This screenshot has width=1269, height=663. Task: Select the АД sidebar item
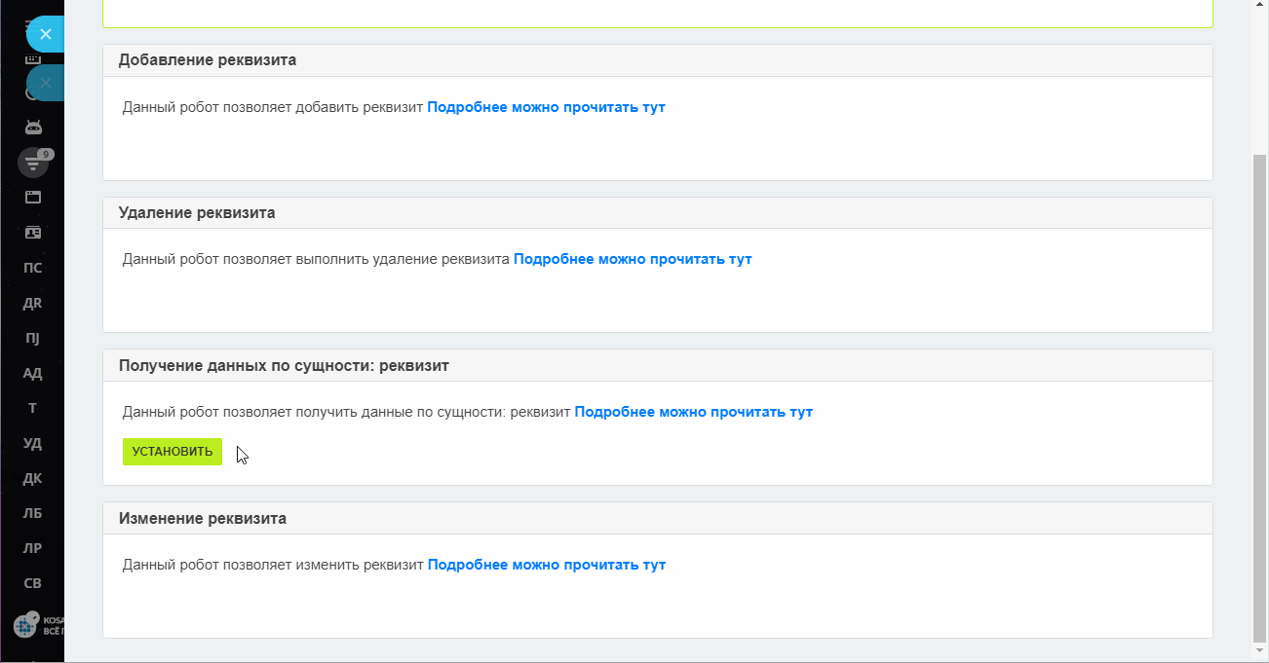tap(32, 373)
